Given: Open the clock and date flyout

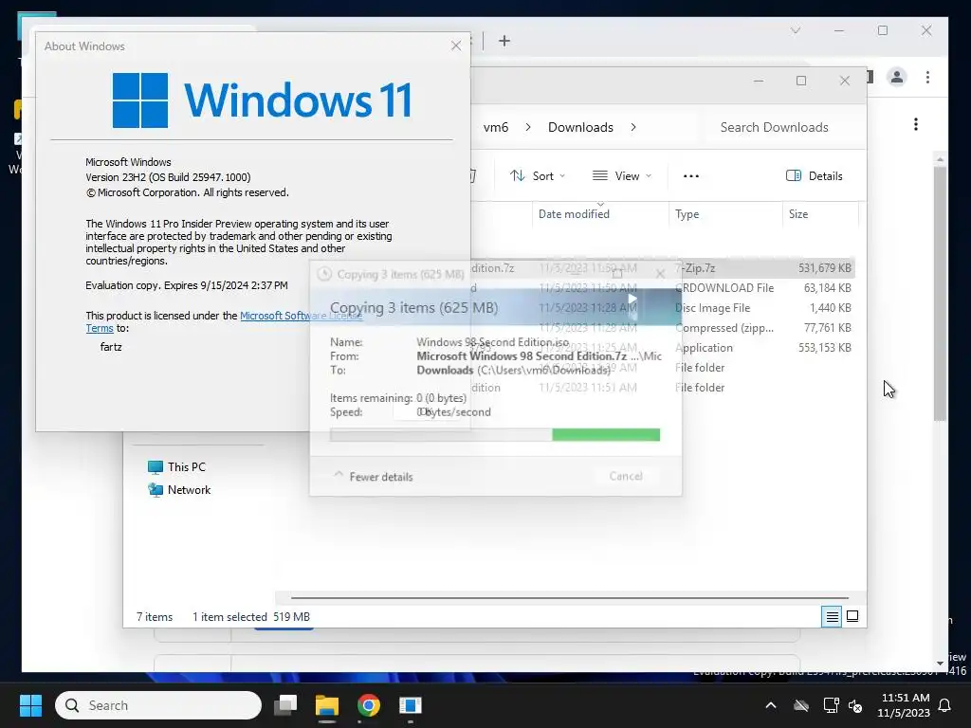Looking at the screenshot, I should [904, 705].
